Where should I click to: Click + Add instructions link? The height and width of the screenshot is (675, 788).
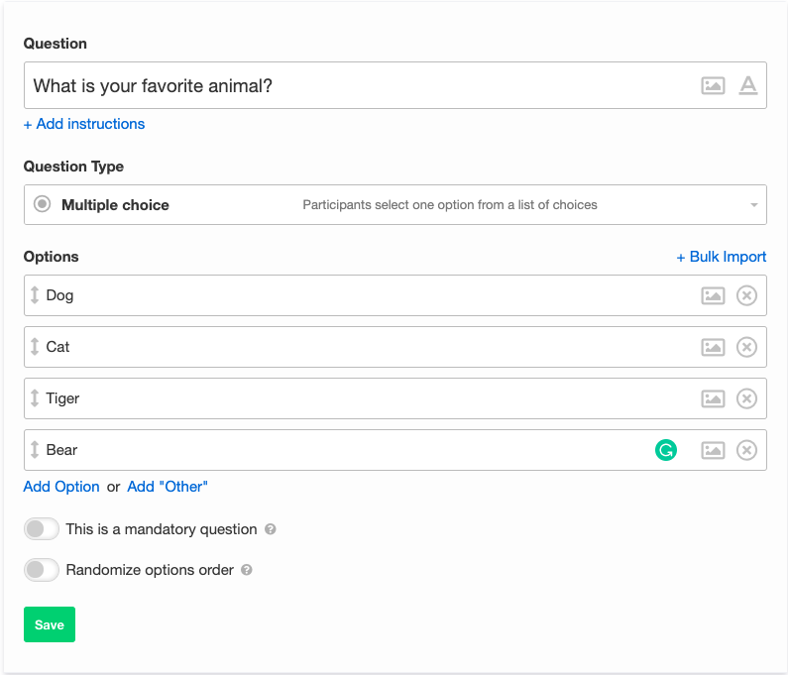(x=84, y=124)
